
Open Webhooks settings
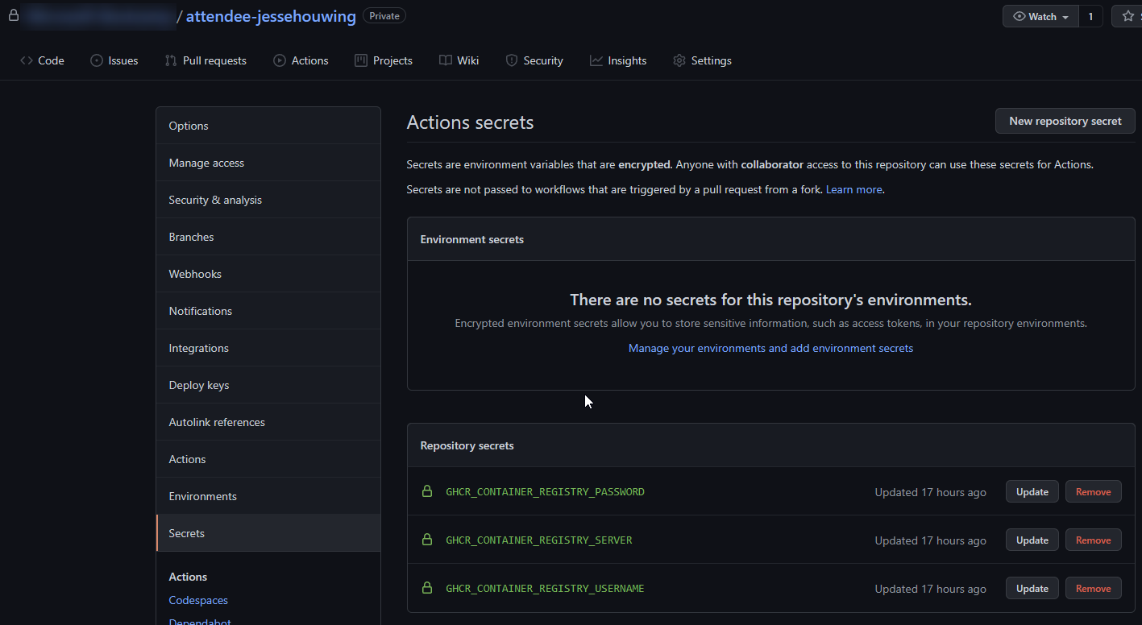(x=268, y=274)
